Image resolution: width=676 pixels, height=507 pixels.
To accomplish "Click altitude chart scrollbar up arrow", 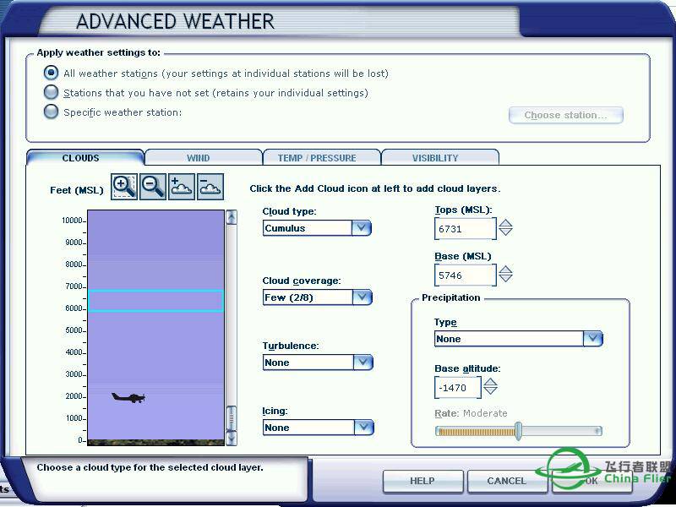I will point(232,217).
